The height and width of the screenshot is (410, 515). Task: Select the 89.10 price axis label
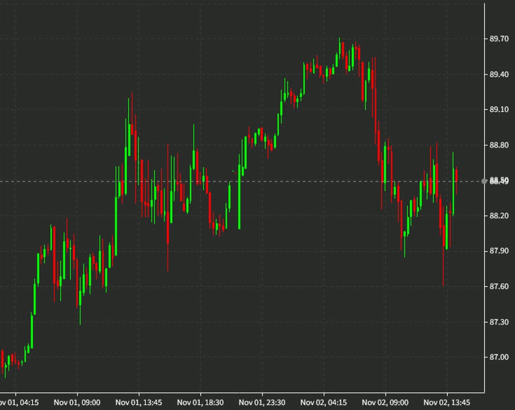click(x=499, y=109)
